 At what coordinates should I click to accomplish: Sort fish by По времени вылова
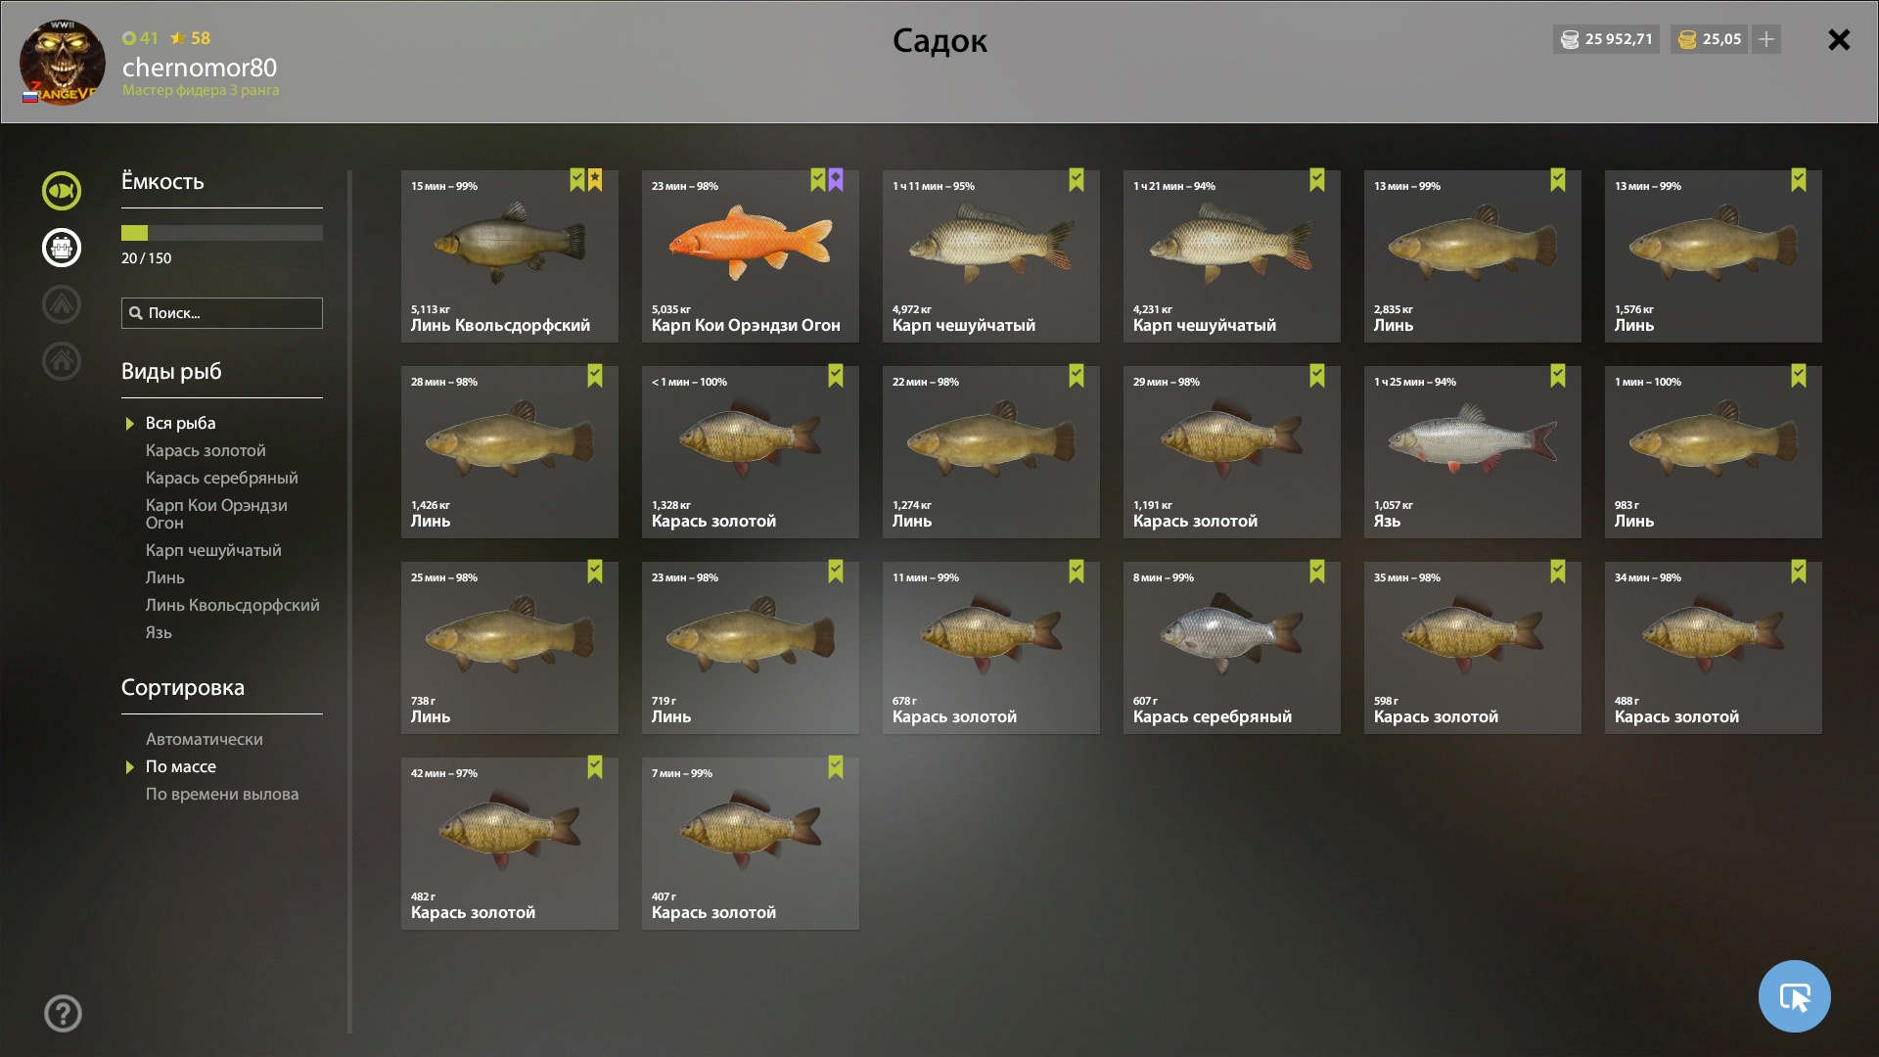coord(222,794)
